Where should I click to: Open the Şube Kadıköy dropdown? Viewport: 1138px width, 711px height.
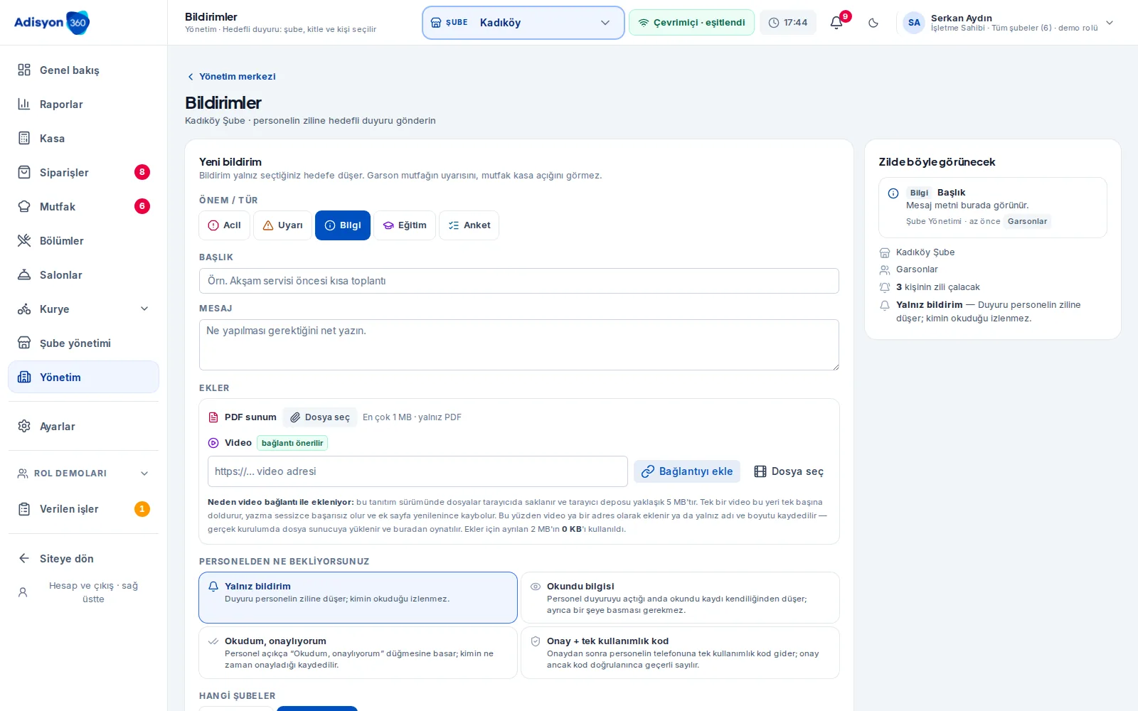(x=523, y=23)
